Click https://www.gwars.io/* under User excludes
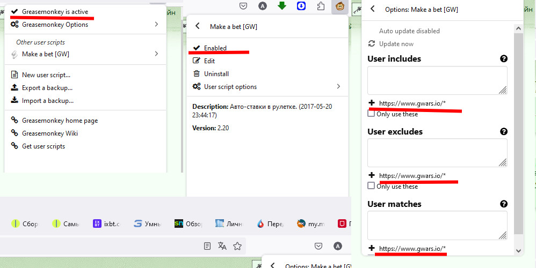This screenshot has width=536, height=268. click(x=412, y=176)
